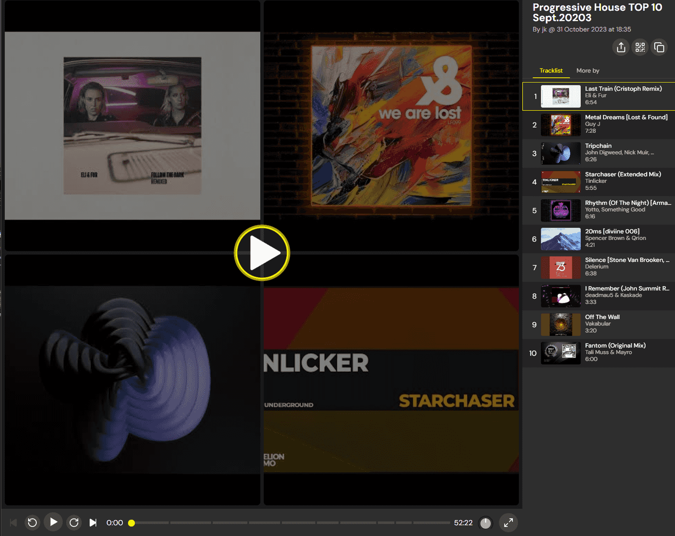The image size is (675, 536).
Task: Select I Remember (John Summit Remix) track
Action: pyautogui.click(x=599, y=296)
